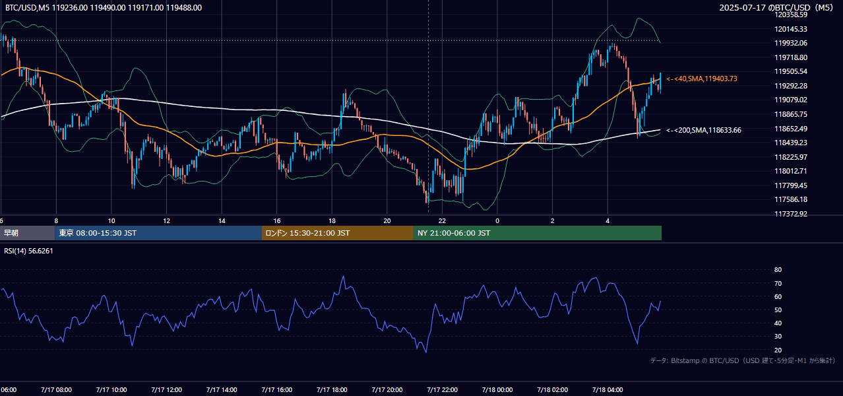
Task: Click the ロンドン 15:30-21:00 JST session bar
Action: click(x=338, y=233)
